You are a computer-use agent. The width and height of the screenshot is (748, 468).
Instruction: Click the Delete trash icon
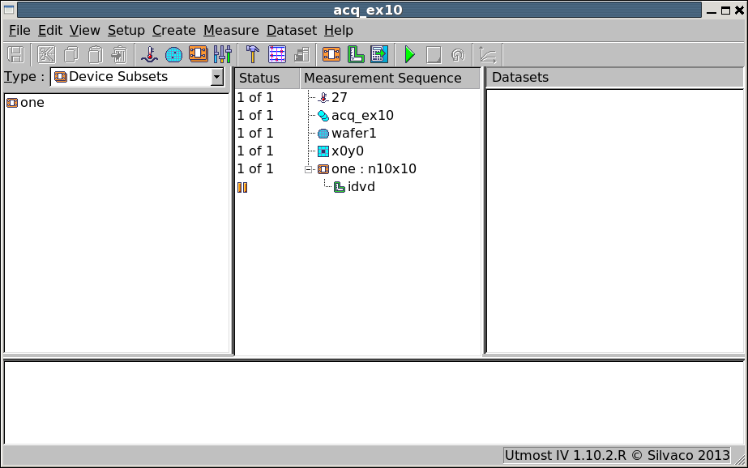(119, 54)
